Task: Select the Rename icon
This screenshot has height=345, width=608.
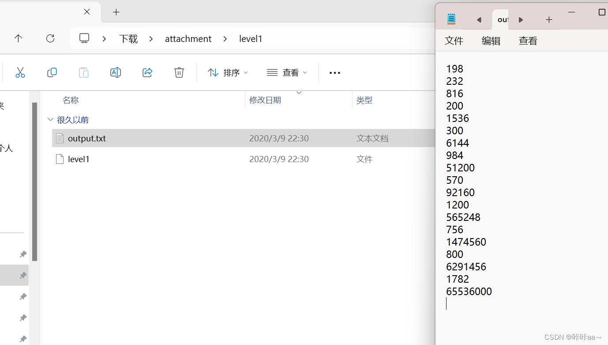Action: tap(116, 72)
